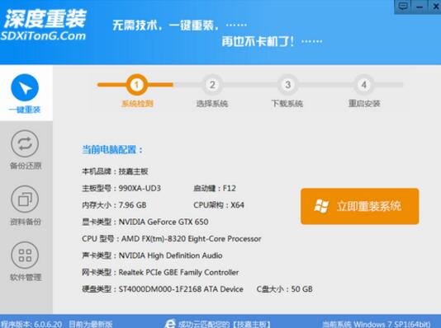Click the 深度重装 SDXiTonG.Com logo
441x328 pixels.
44,26
